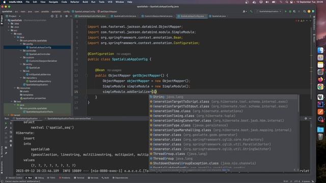Clear the Run console with the trash icon
Image resolution: width=326 pixels, height=183 pixels.
tap(11, 145)
